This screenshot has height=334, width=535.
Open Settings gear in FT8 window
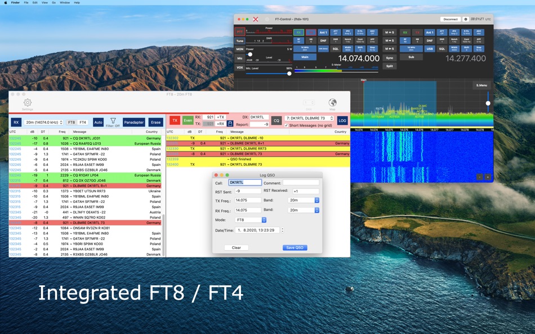point(28,102)
